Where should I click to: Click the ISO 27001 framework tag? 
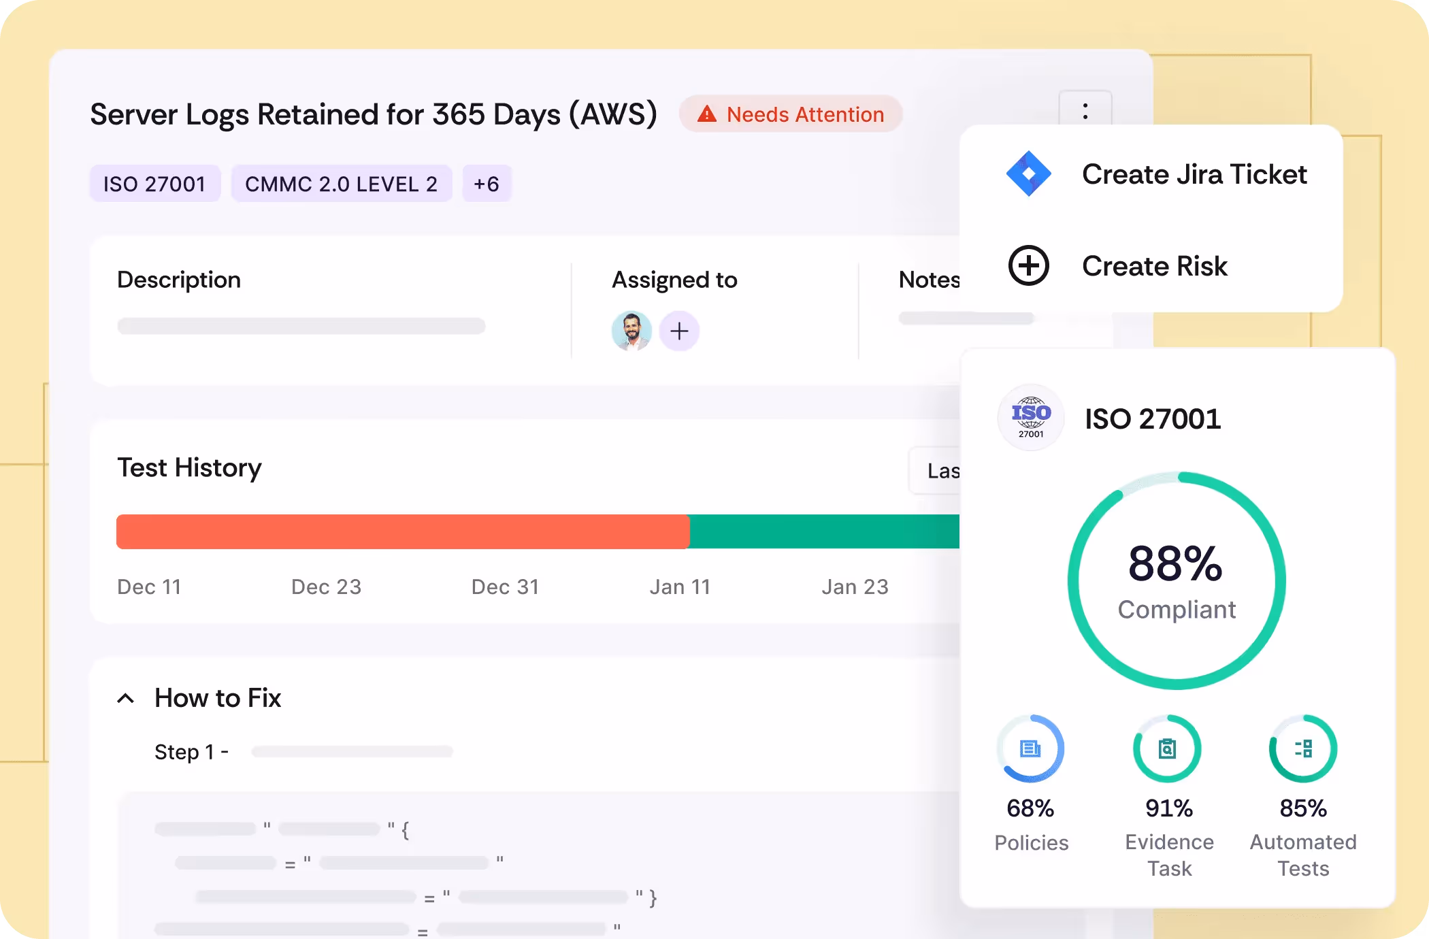(x=154, y=184)
